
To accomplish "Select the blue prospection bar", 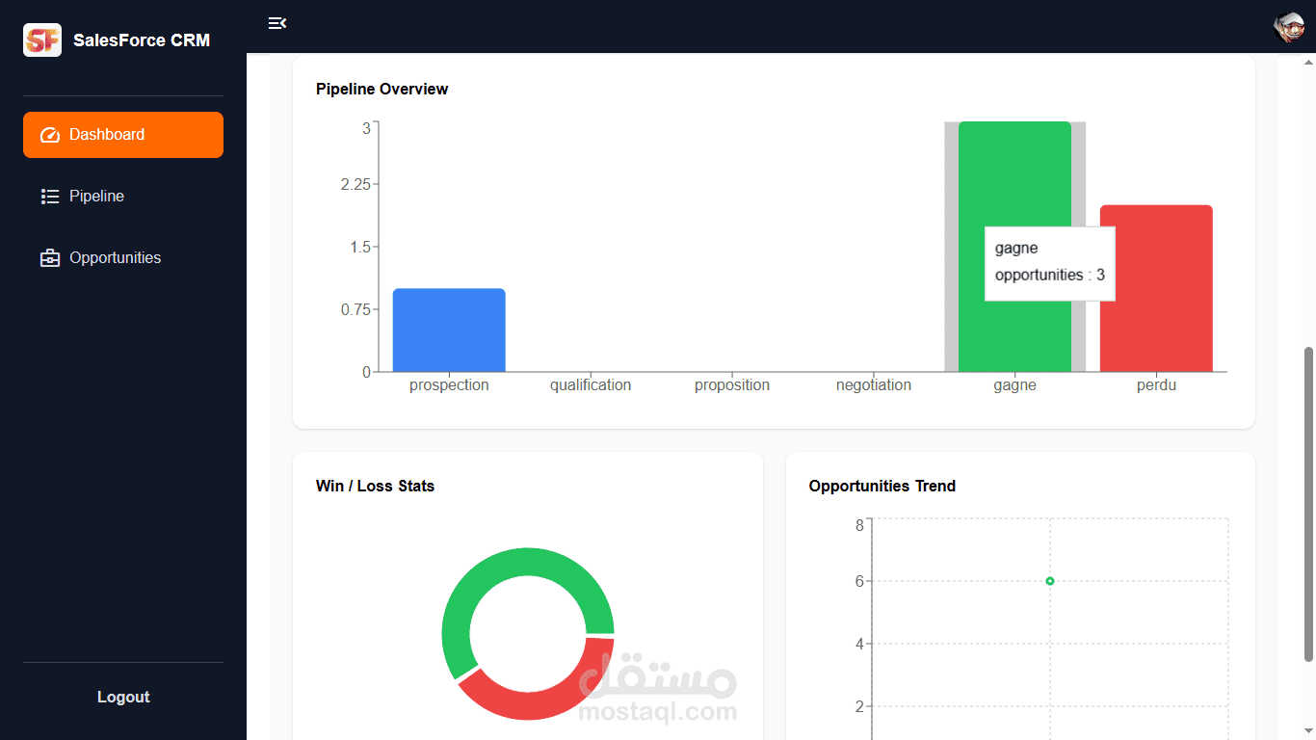I will click(449, 330).
